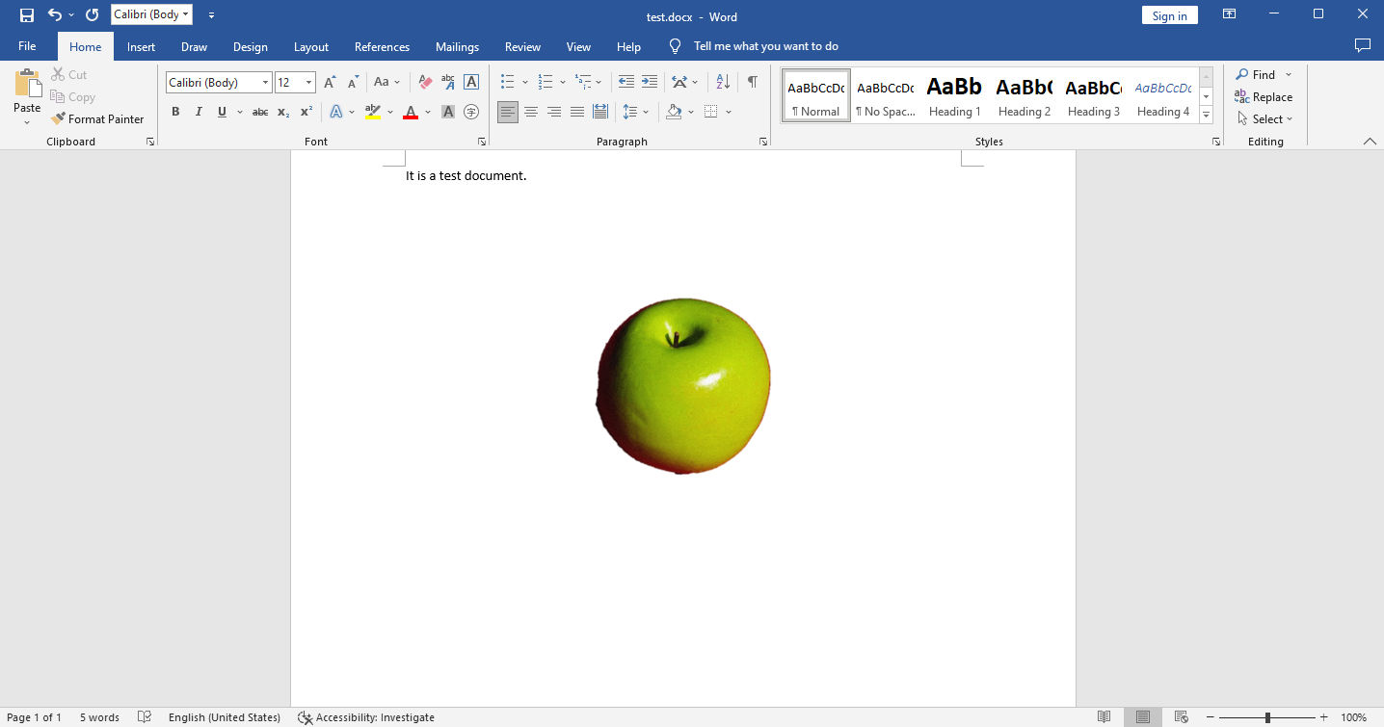The height and width of the screenshot is (727, 1384).
Task: Apply bold formatting
Action: click(174, 112)
